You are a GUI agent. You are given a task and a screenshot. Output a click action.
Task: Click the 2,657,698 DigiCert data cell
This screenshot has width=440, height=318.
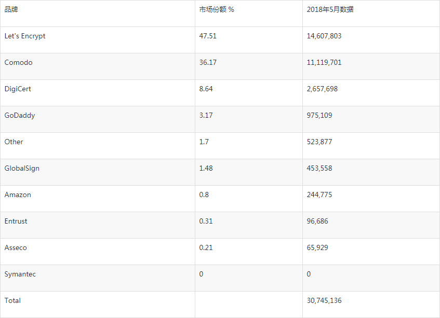coord(322,89)
